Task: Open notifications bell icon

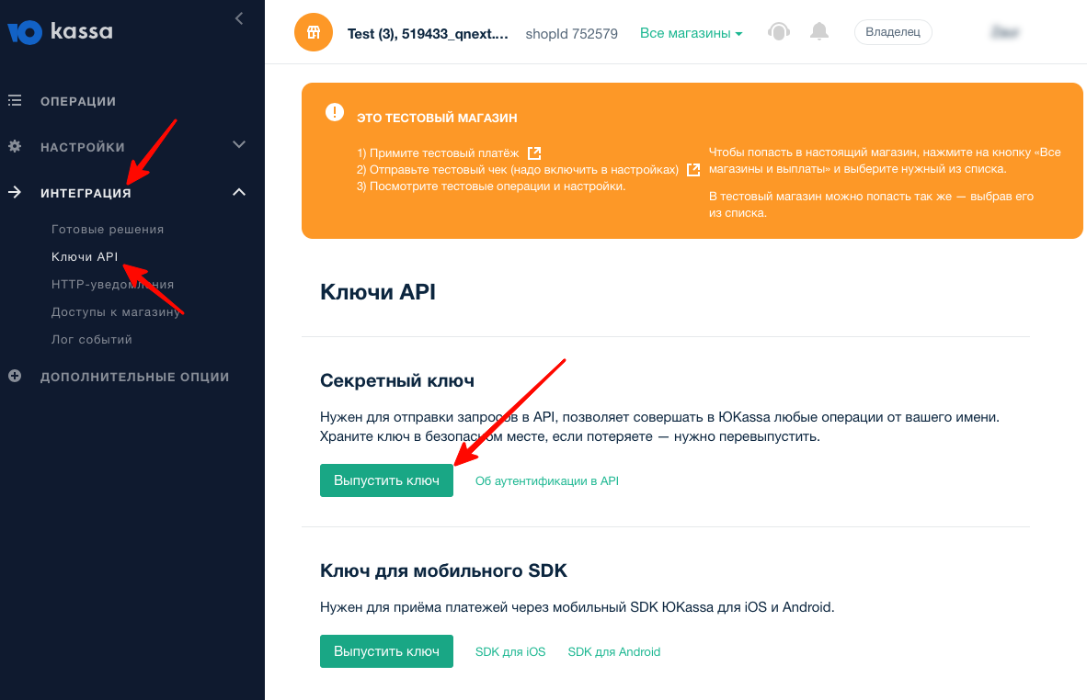Action: [819, 32]
